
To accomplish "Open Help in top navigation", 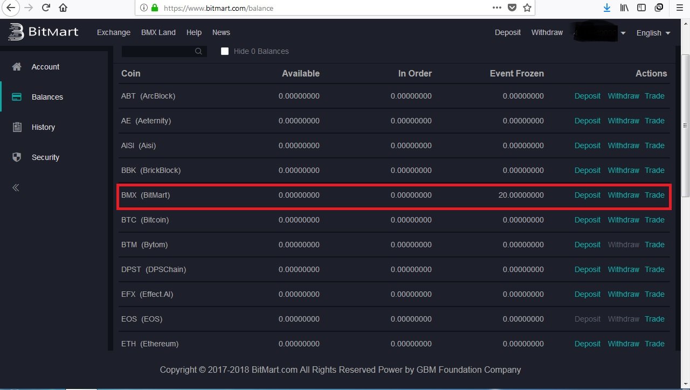I will point(194,32).
